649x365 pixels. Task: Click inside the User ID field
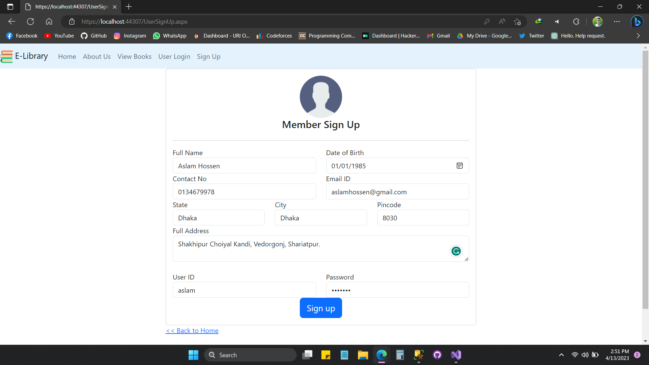click(x=244, y=290)
